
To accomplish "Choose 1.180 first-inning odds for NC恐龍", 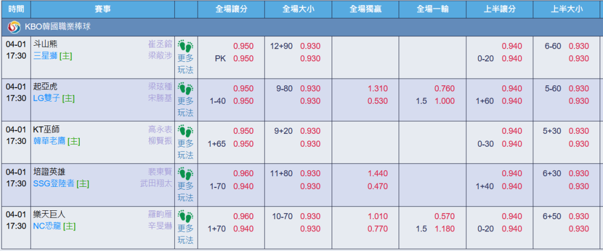I will (444, 229).
